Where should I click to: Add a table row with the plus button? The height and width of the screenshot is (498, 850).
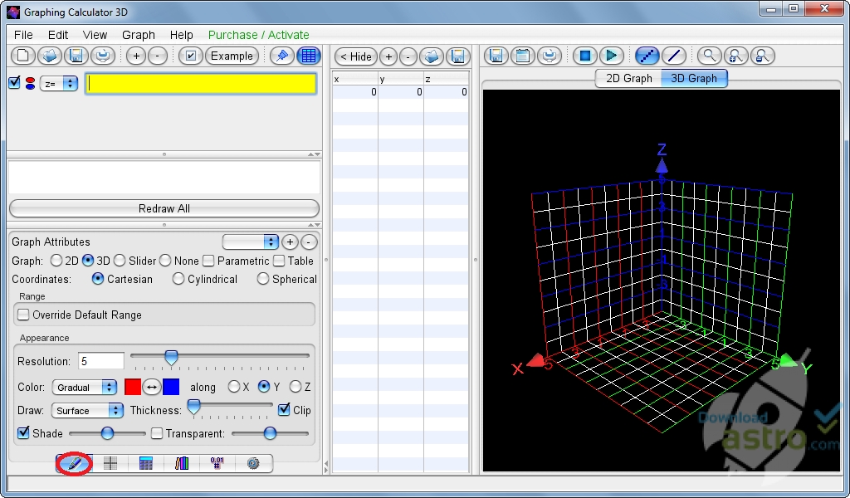pos(388,56)
